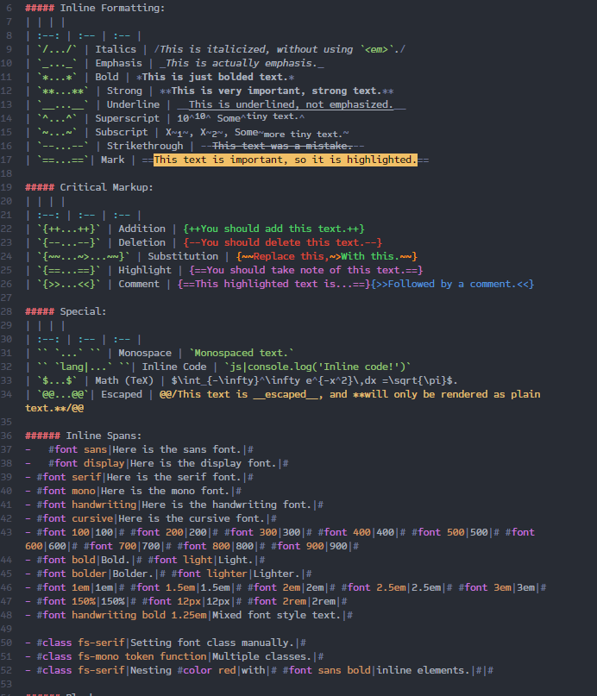Click the text 'This is actually emphasis.'
597x696 pixels.
pos(242,63)
